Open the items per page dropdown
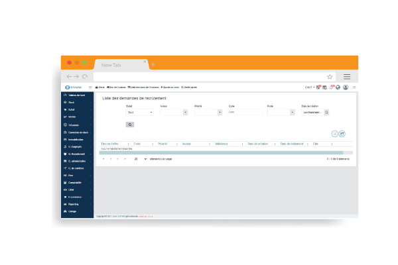The width and height of the screenshot is (398, 265). 140,159
